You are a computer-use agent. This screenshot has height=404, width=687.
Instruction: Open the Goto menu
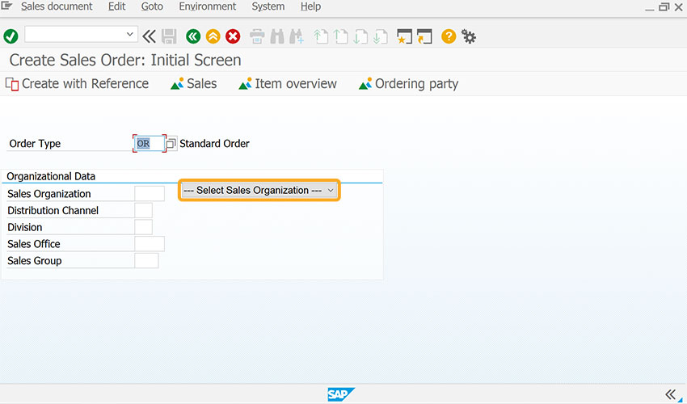click(x=152, y=6)
